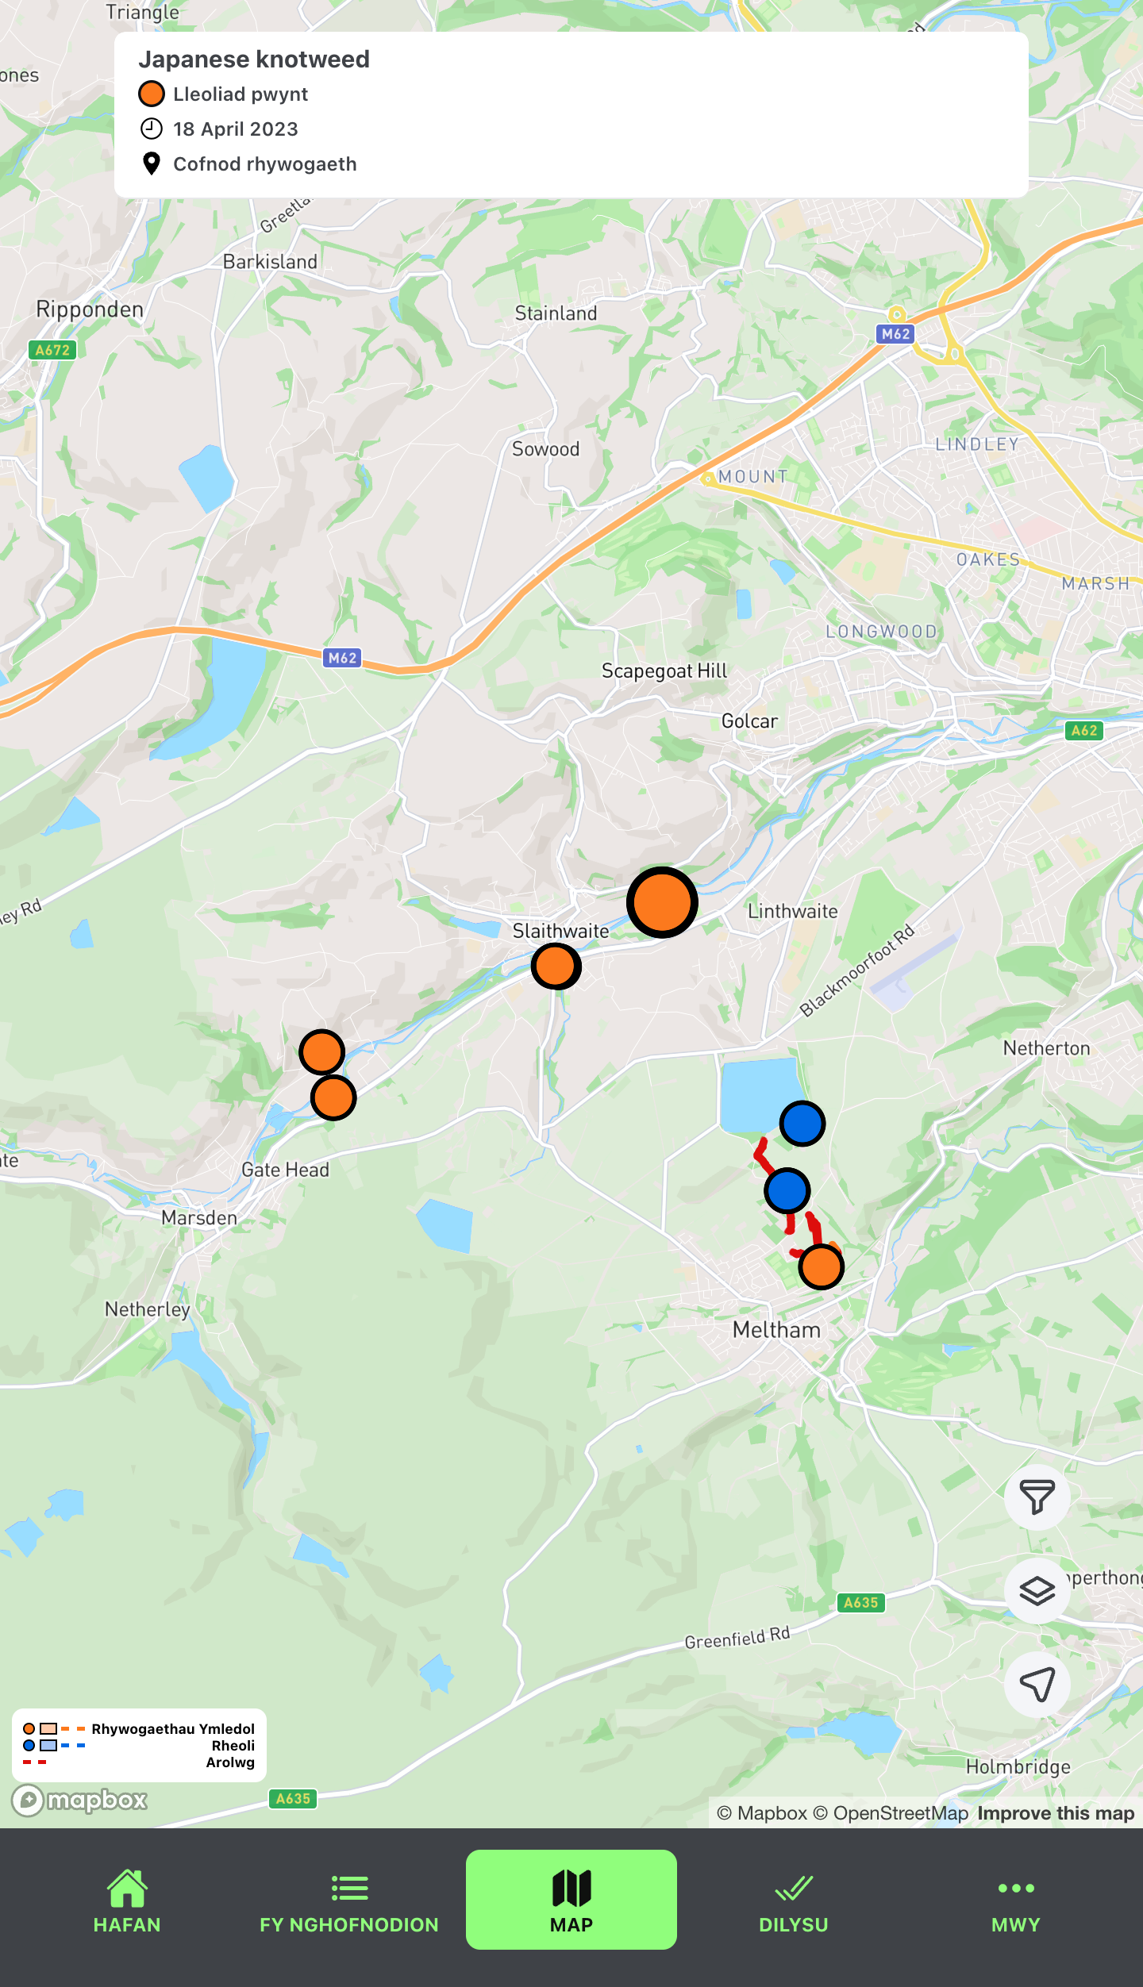Tap the orange marker below Slaithwaite label
The width and height of the screenshot is (1143, 1987).
pyautogui.click(x=556, y=966)
